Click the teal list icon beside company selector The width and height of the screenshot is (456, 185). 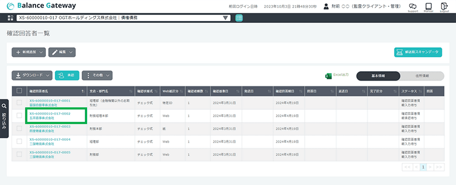239,18
